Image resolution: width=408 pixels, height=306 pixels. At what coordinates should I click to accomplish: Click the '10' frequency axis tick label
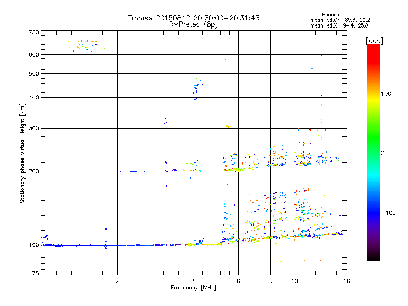[x=295, y=281]
